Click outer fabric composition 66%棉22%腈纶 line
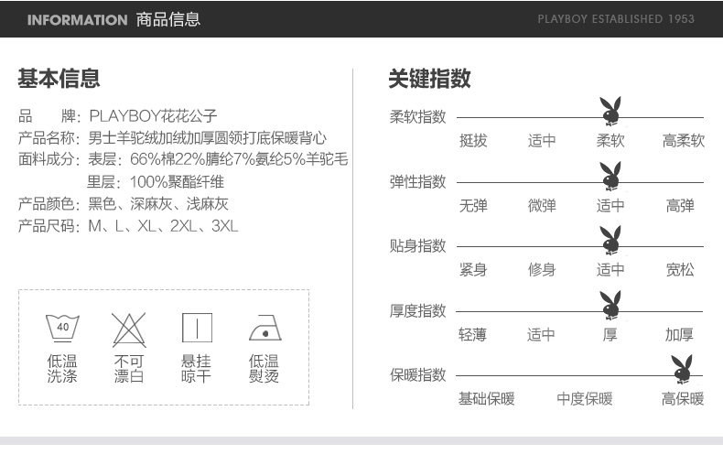This screenshot has width=723, height=454. 218,159
